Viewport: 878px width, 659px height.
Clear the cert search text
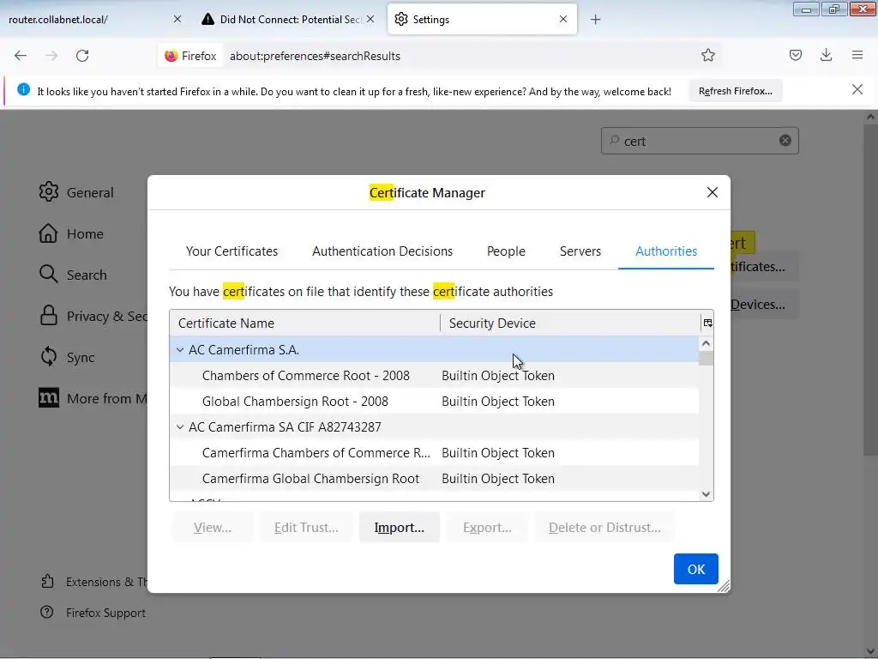785,141
